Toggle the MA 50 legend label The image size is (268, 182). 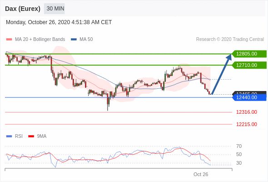pyautogui.click(x=86, y=40)
